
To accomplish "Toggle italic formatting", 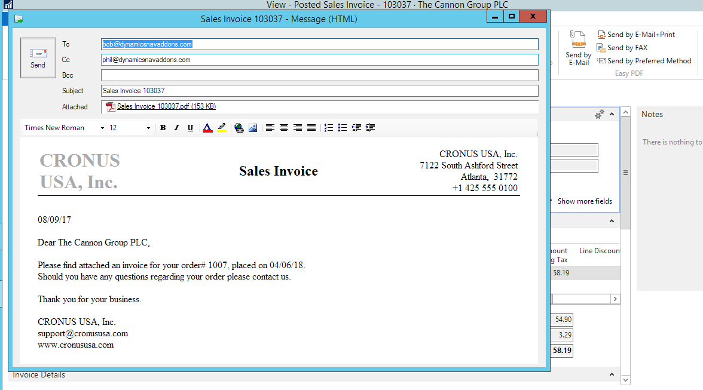I will [177, 128].
